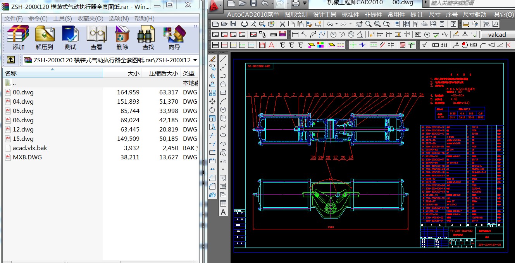
Task: Select the Spline tool
Action: click(223, 127)
